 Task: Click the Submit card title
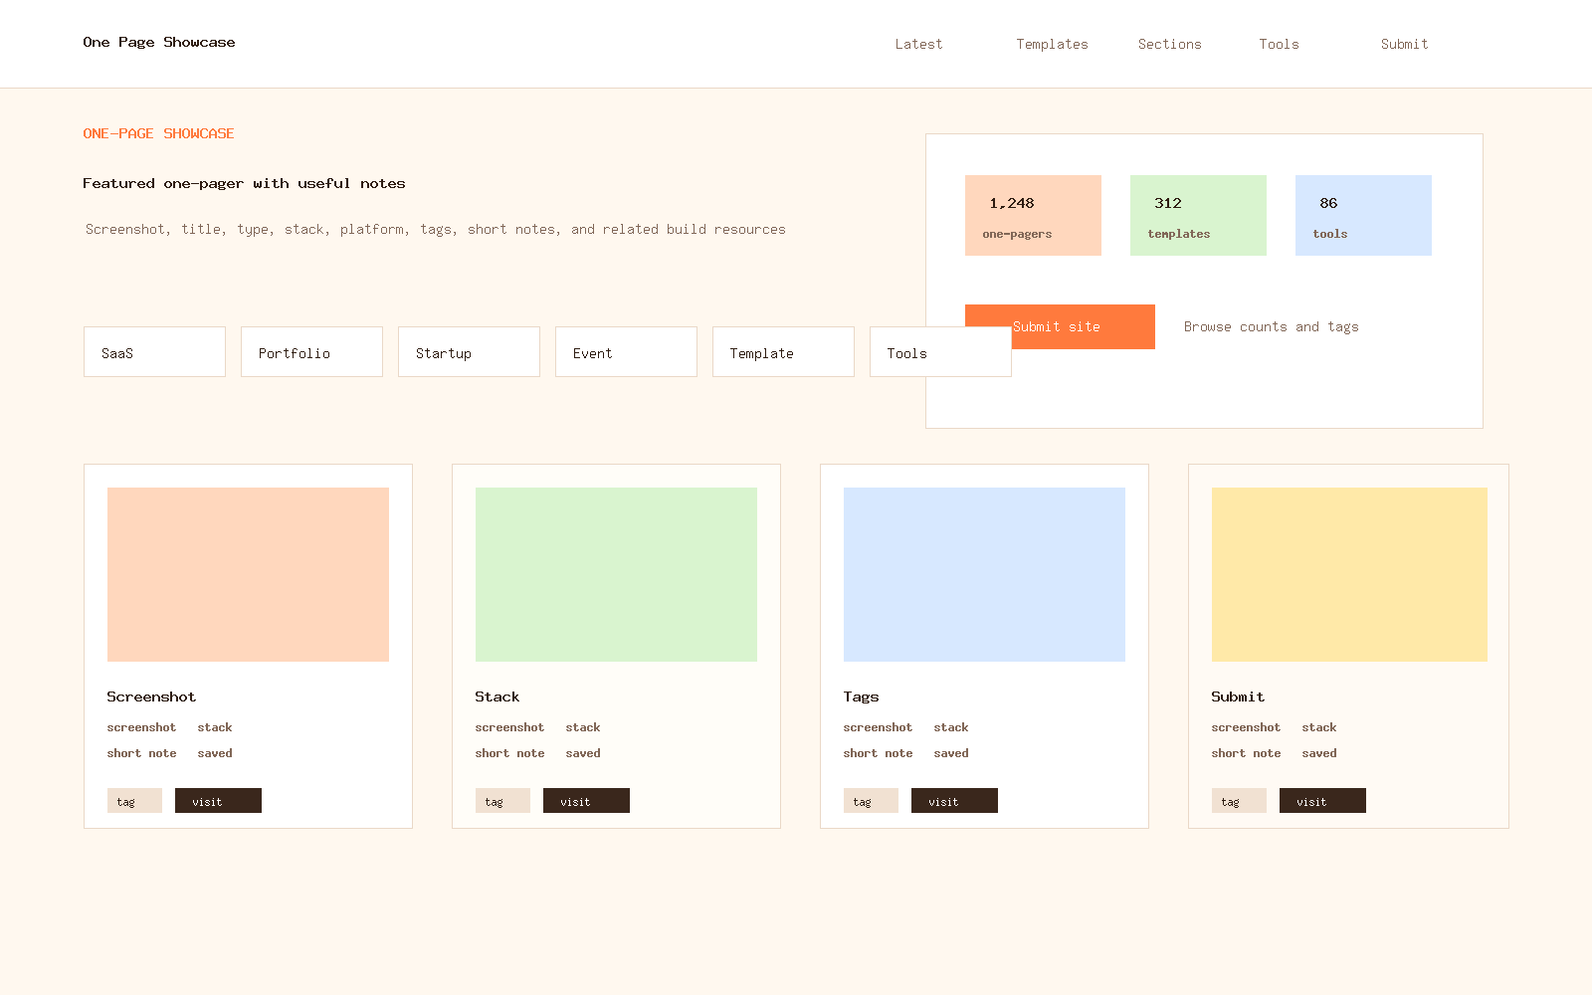[1238, 696]
